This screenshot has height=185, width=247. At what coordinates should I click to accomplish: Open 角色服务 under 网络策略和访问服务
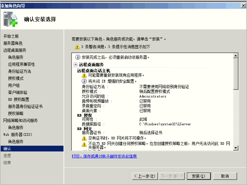click(16, 127)
